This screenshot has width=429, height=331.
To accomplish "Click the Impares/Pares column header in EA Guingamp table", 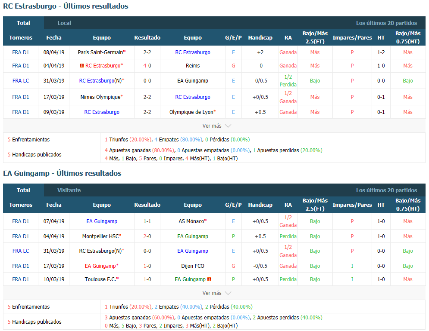I will (x=352, y=205).
